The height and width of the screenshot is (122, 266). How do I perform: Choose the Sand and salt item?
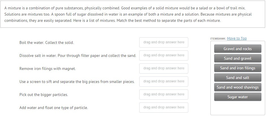(238, 78)
